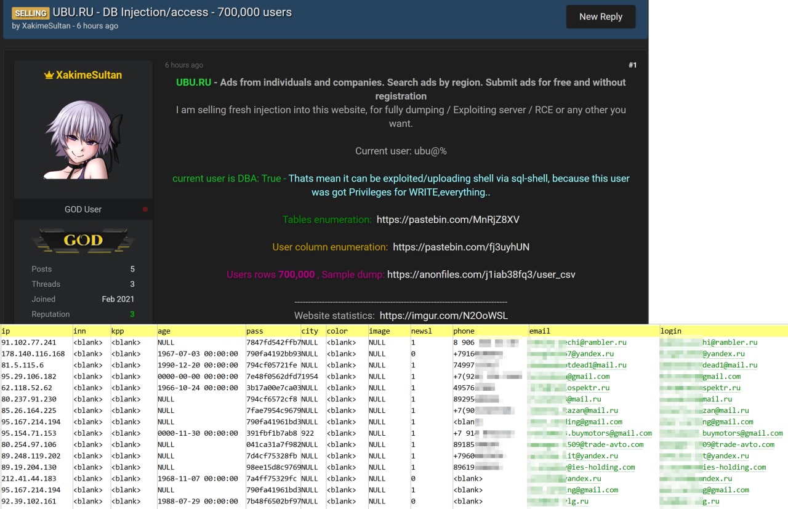788x509 pixels.
Task: Click the GOD rank badge
Action: [x=83, y=241]
